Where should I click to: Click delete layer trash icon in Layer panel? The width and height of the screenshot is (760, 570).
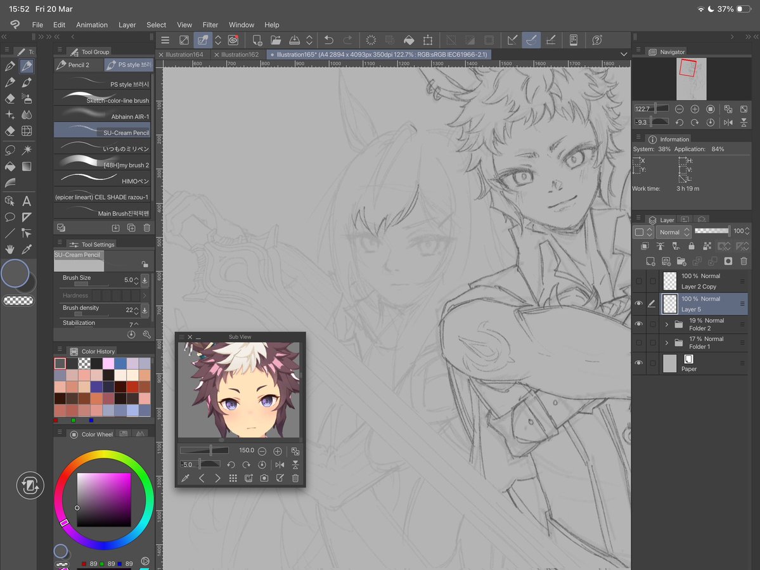(x=744, y=261)
